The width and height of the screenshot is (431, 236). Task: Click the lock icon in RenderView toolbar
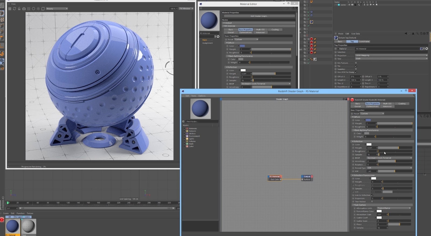19,9
